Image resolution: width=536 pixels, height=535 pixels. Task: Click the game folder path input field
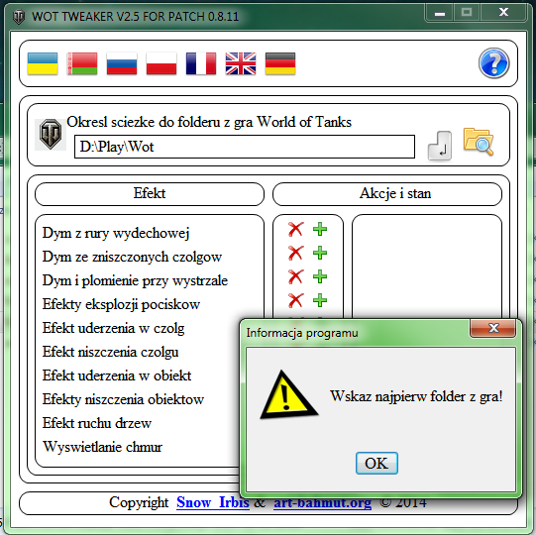(245, 147)
